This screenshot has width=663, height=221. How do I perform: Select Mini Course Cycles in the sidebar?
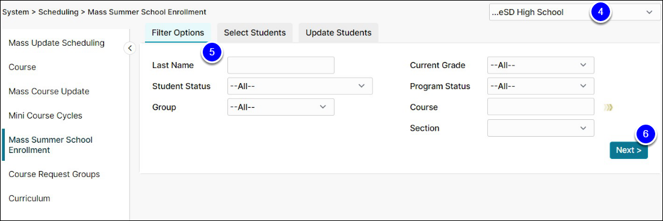pos(45,115)
